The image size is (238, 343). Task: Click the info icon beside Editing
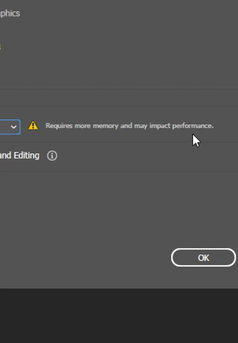tap(52, 156)
